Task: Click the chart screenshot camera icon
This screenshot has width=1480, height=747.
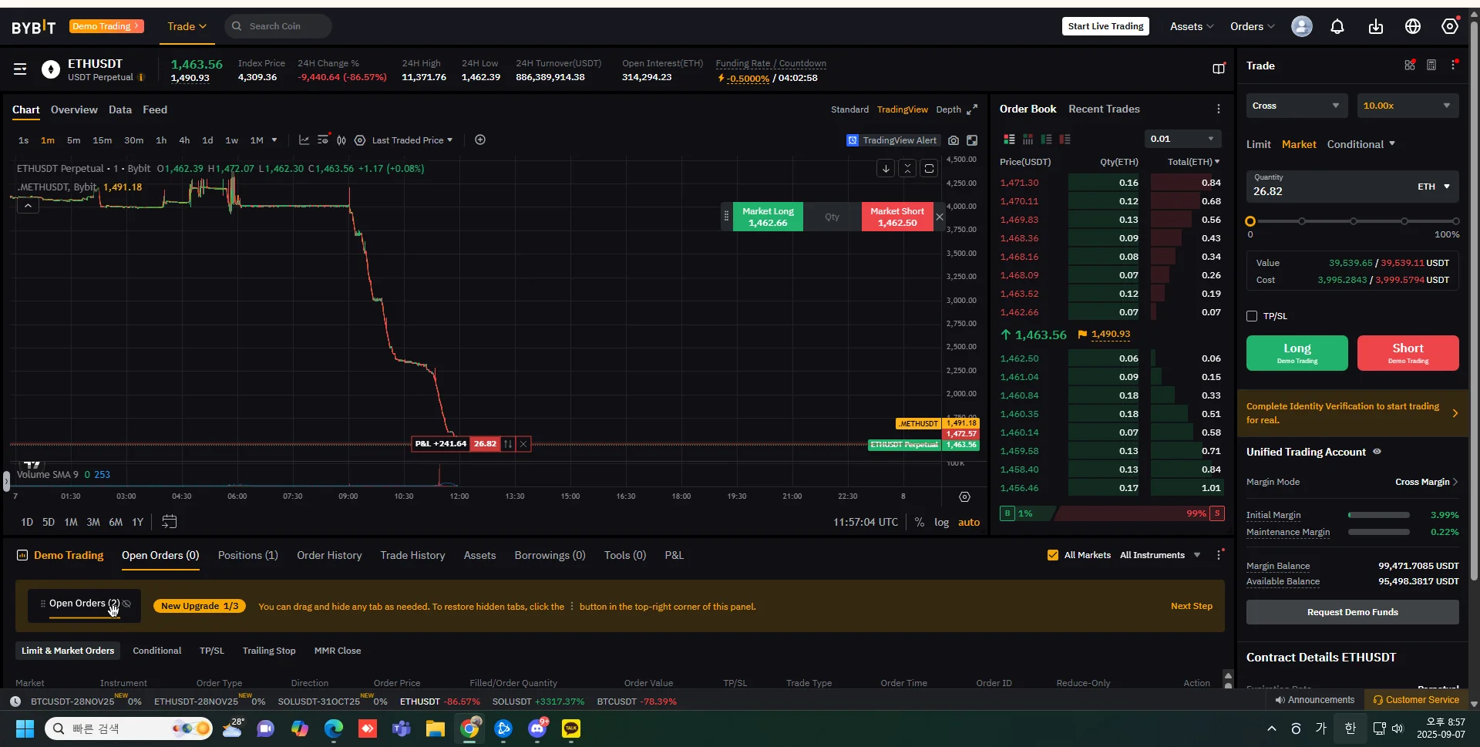Action: [x=954, y=140]
